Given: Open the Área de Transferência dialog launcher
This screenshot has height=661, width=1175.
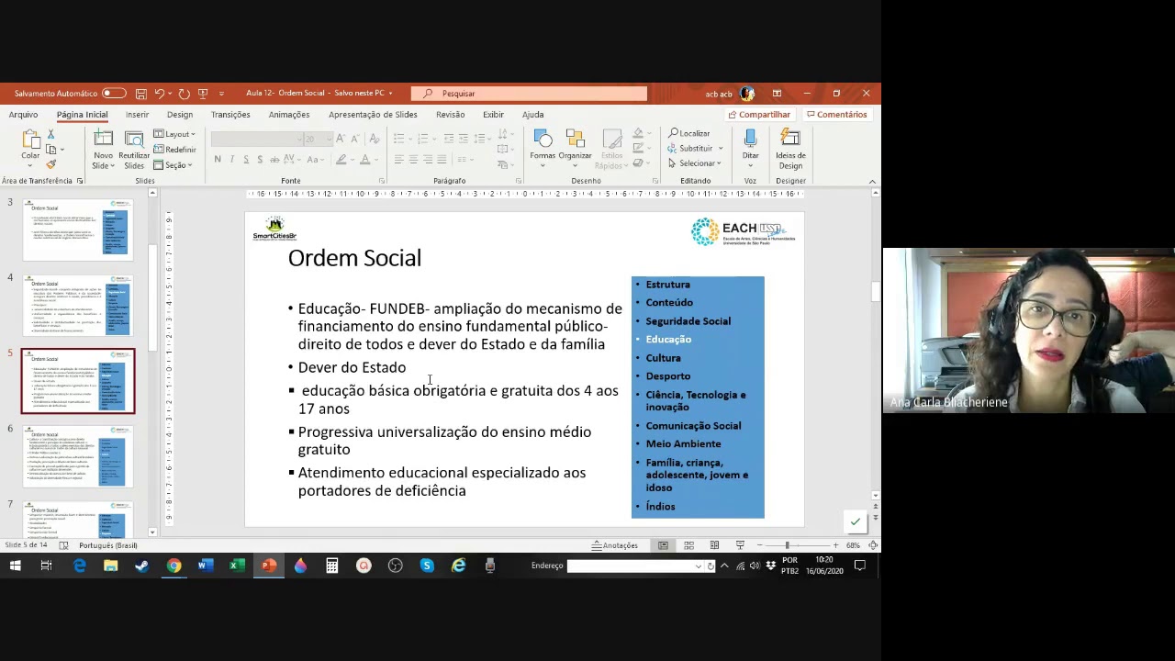Looking at the screenshot, I should 79,181.
